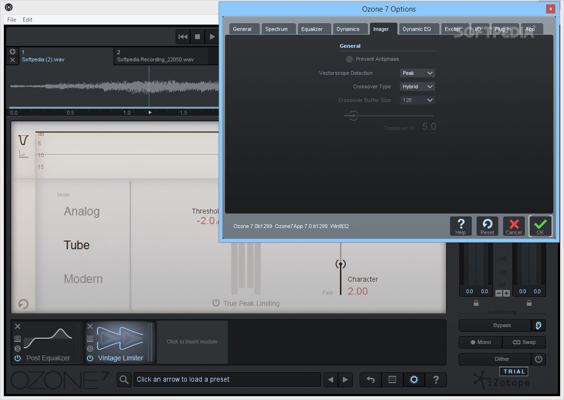Toggle the Dither power button

(538, 359)
